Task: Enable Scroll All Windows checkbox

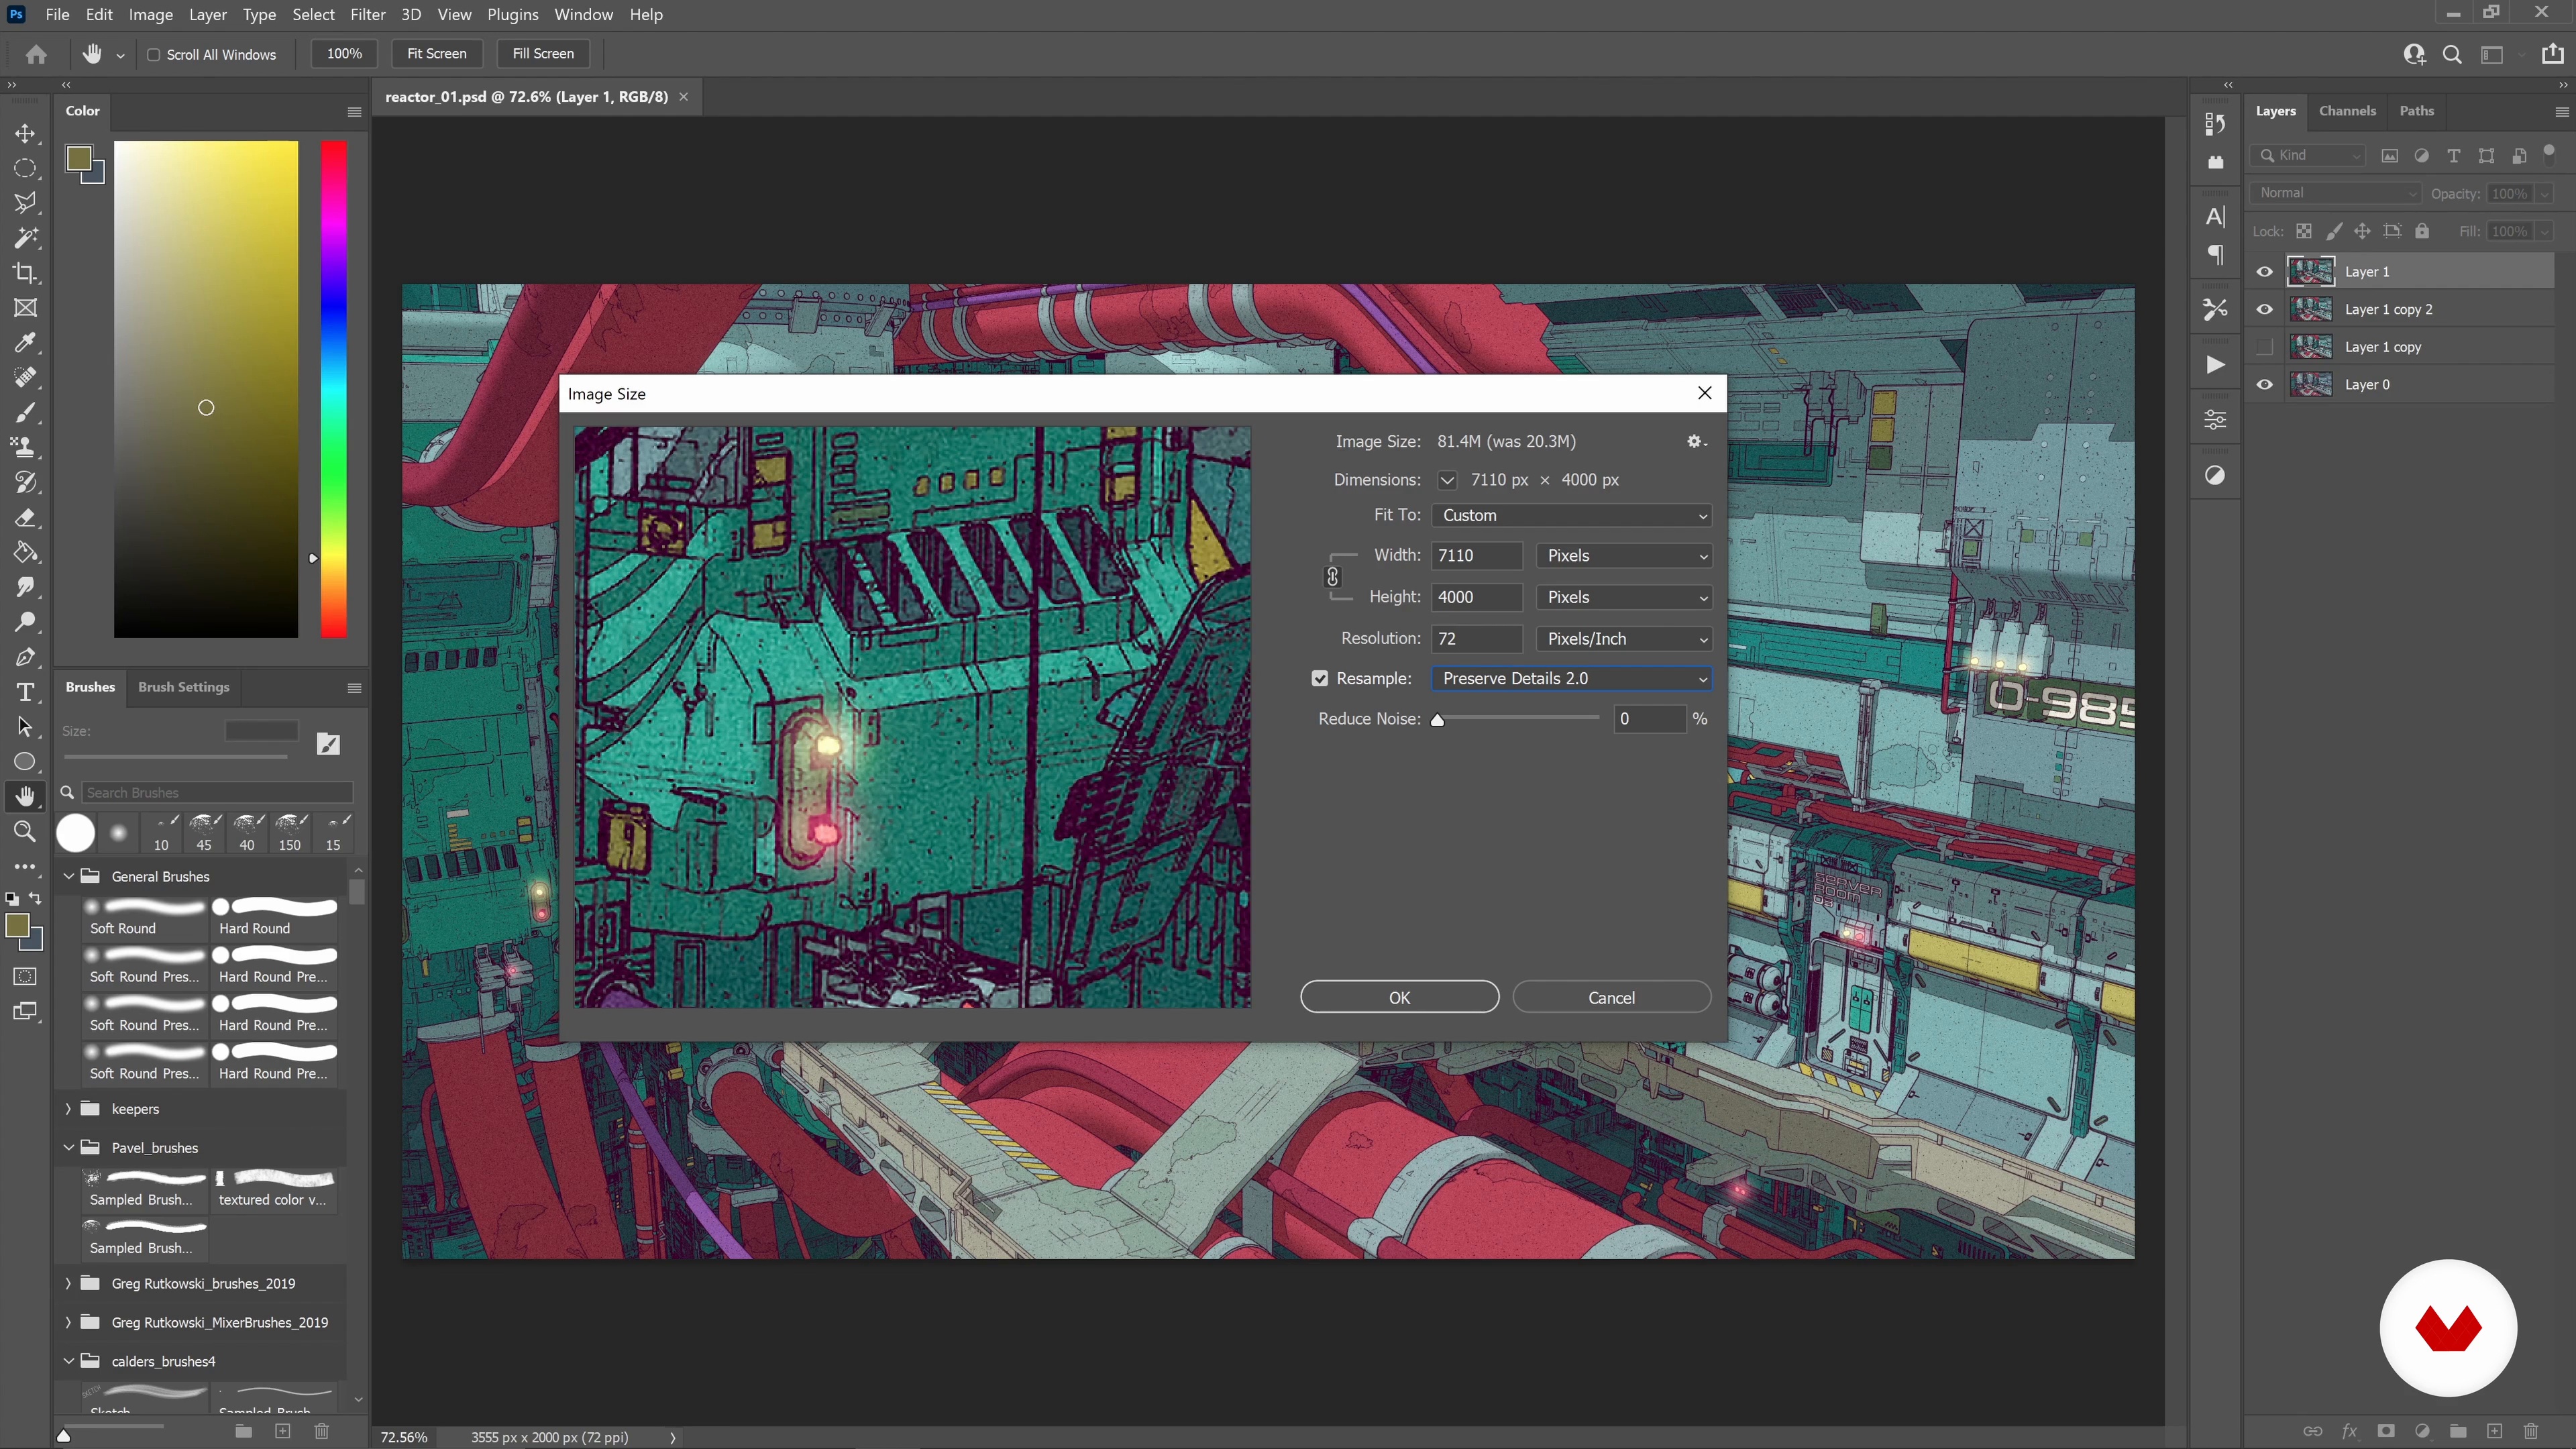Action: coord(154,55)
